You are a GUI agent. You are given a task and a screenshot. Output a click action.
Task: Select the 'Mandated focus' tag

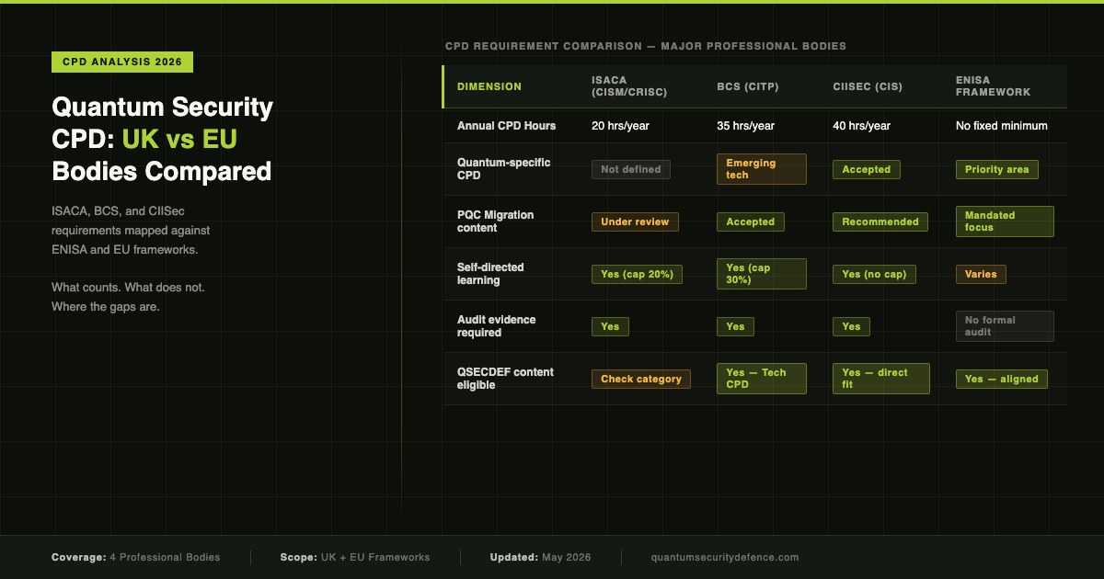point(1005,221)
